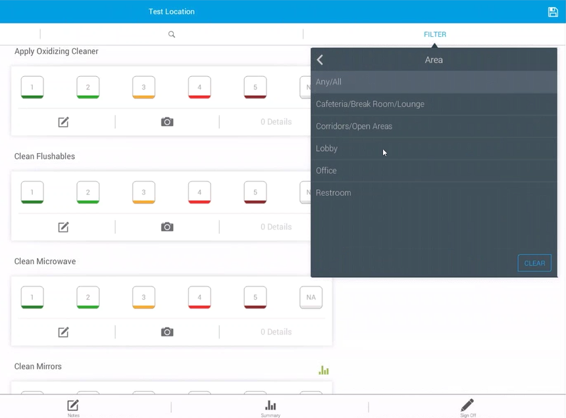Mark Clean Microwave as NA
Viewport: 566px width, 418px height.
pyautogui.click(x=311, y=297)
